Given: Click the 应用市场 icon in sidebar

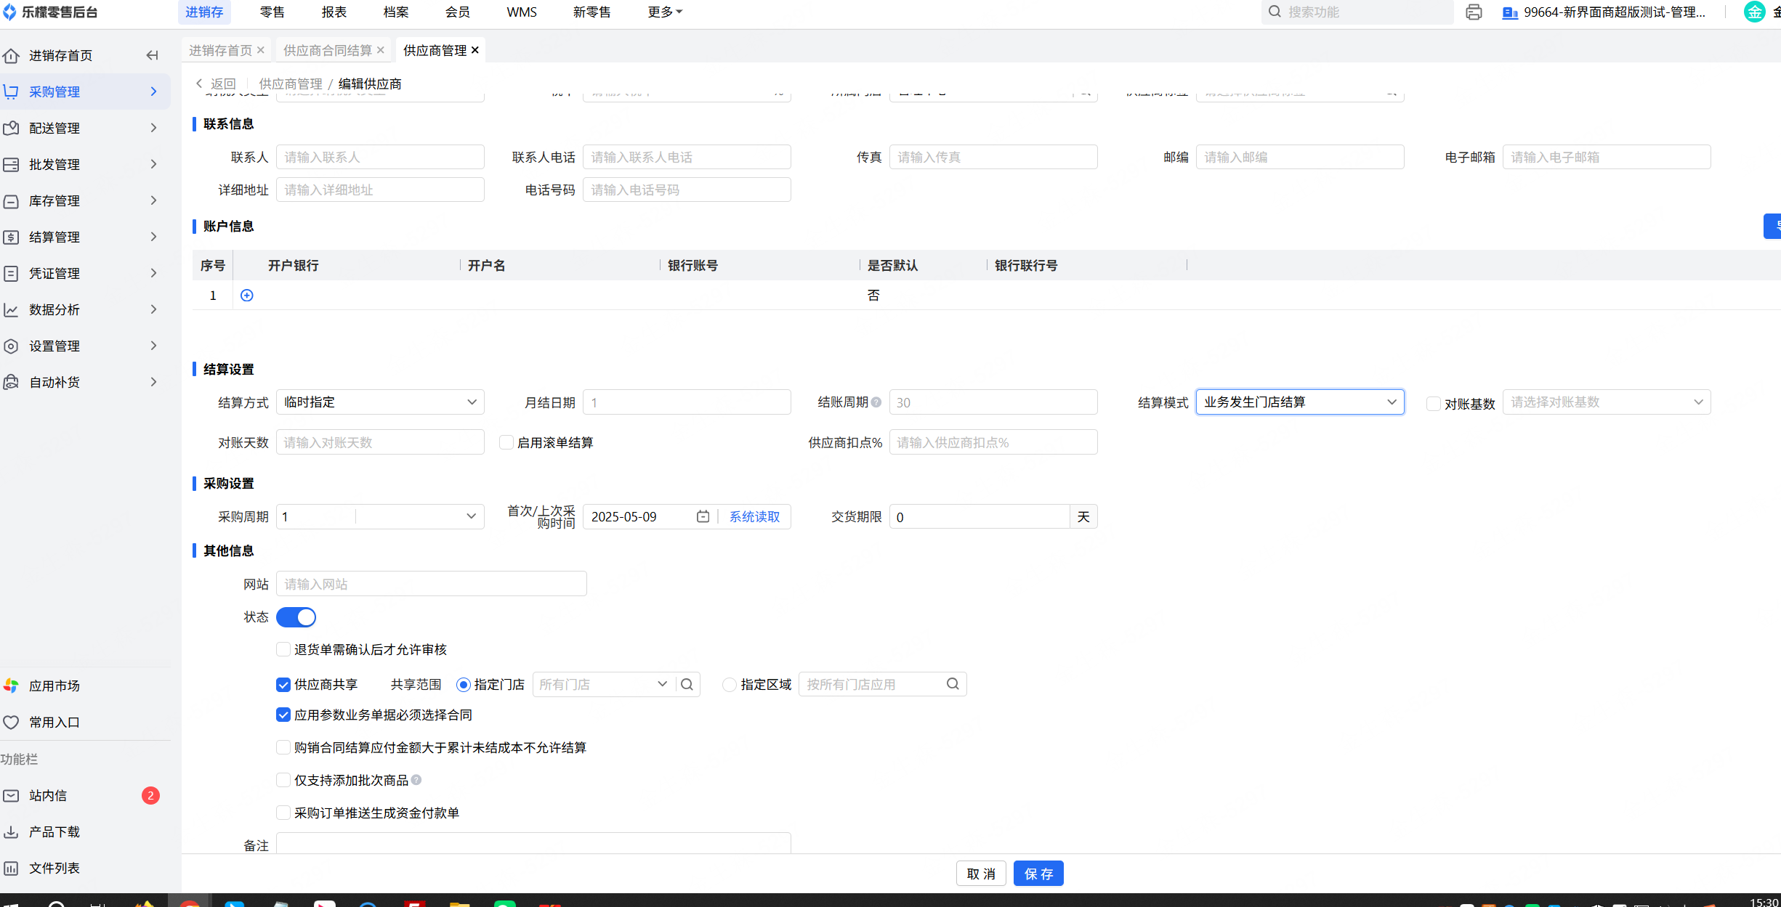Looking at the screenshot, I should 12,686.
